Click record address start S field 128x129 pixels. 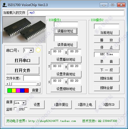click(57, 67)
